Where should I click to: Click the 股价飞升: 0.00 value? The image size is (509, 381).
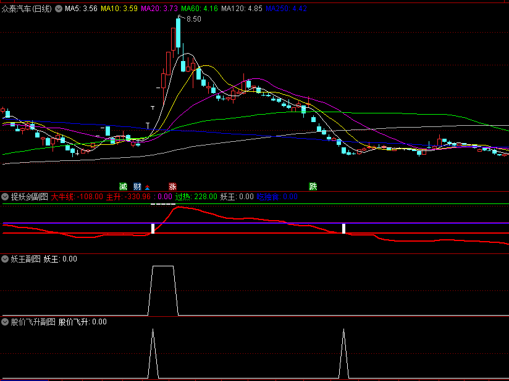click(83, 322)
